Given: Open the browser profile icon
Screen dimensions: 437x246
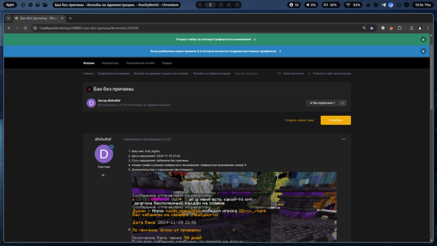Looking at the screenshot, I should point(420,28).
